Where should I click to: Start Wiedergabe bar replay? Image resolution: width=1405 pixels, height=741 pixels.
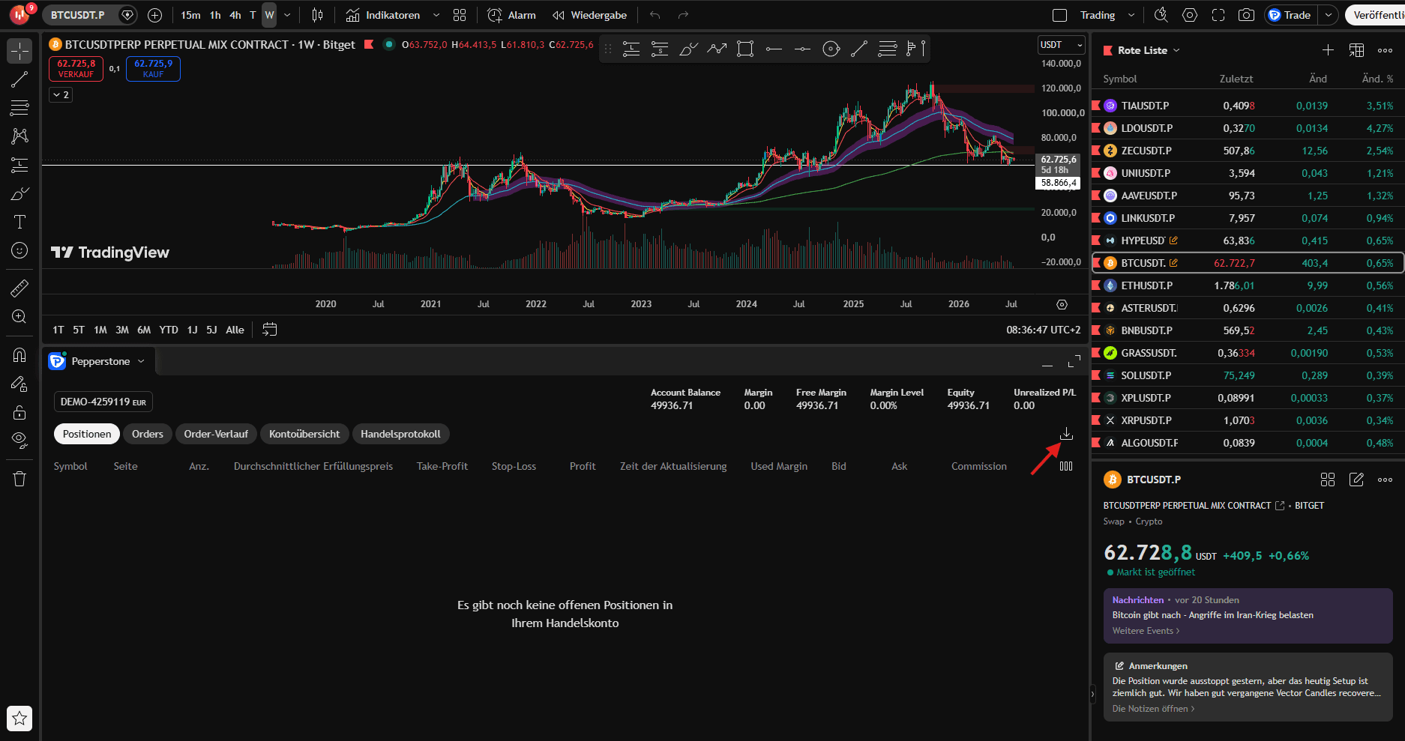[x=589, y=15]
